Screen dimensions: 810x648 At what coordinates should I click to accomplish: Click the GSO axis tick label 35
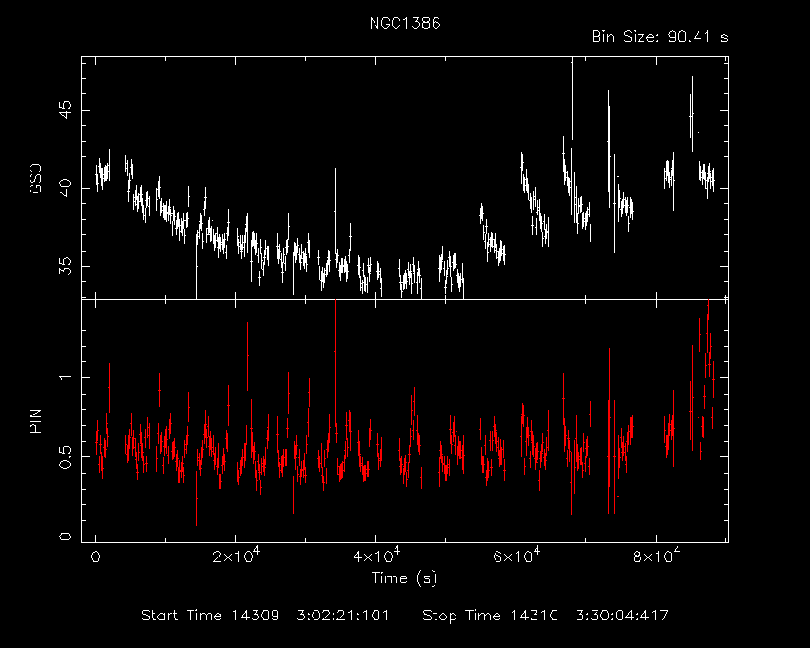coord(65,266)
